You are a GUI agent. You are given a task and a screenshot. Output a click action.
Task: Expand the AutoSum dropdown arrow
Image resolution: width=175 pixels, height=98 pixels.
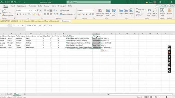[146, 9]
